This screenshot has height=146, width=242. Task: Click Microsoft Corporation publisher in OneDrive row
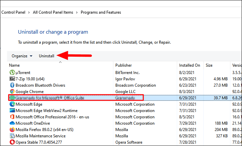click(x=135, y=123)
